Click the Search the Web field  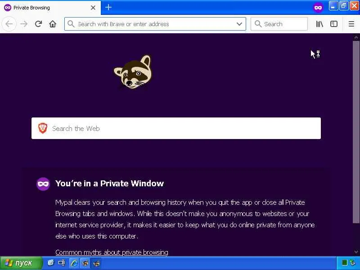[x=176, y=128]
